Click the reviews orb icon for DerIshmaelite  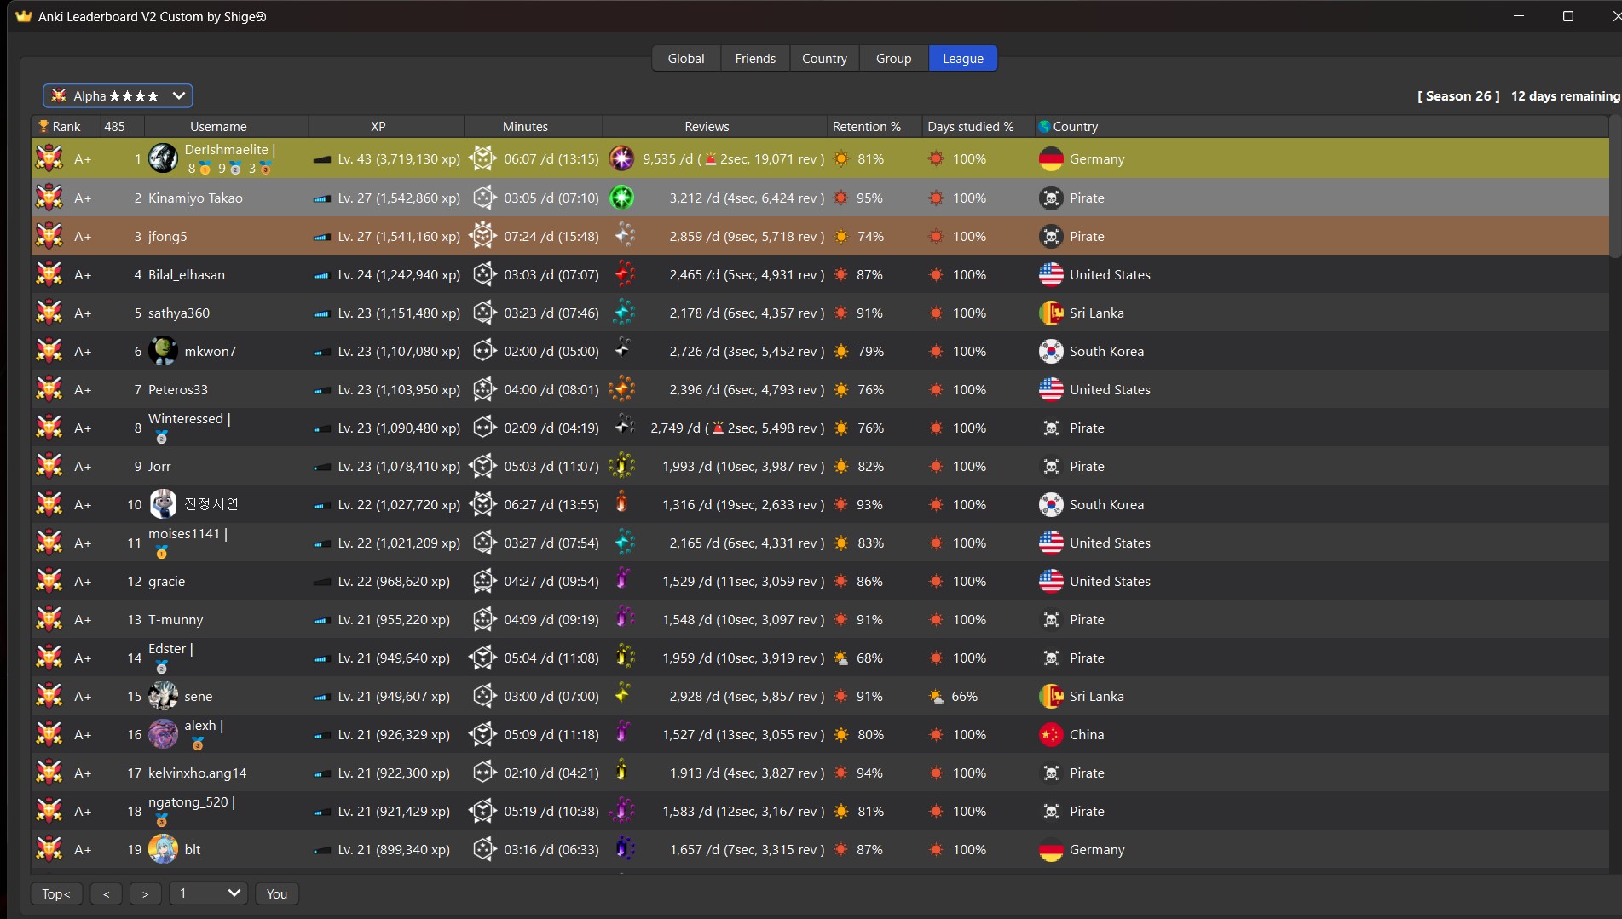[x=621, y=158]
